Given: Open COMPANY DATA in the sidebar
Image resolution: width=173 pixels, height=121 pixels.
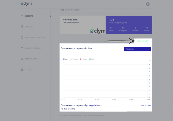Looking at the screenshot, I should click(31, 59).
